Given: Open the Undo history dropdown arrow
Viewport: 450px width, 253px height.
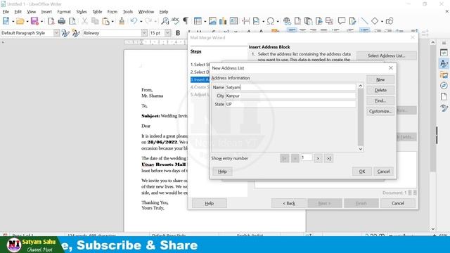Looking at the screenshot, I should (x=141, y=22).
